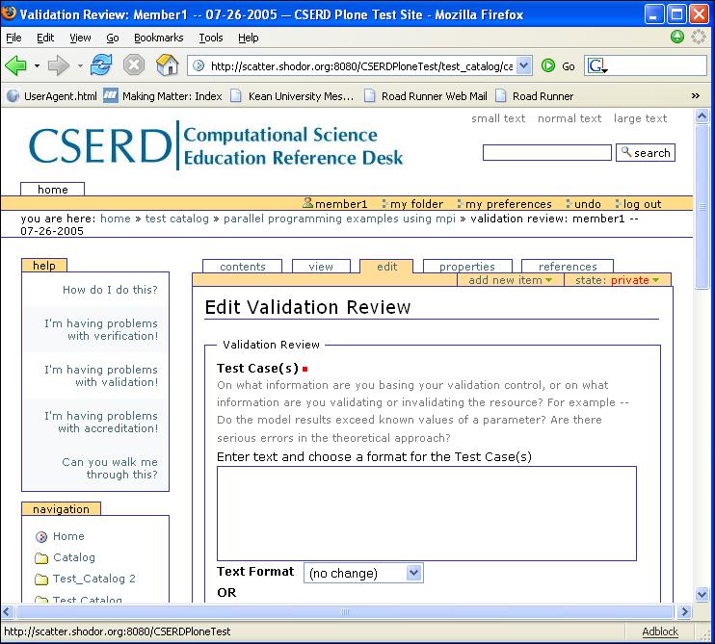Click the search button
Viewport: 715px width, 644px height.
(646, 153)
